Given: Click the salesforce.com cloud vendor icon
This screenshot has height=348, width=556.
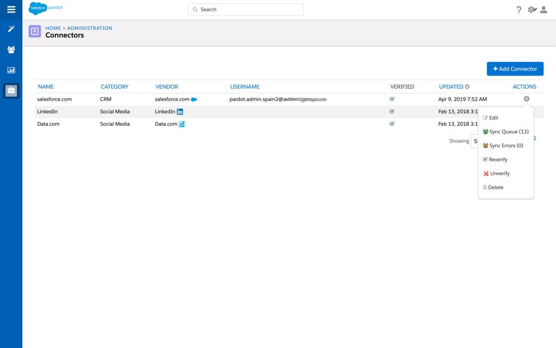Looking at the screenshot, I should pos(194,100).
